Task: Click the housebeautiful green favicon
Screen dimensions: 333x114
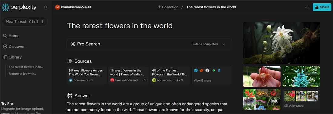Action: click(154, 80)
